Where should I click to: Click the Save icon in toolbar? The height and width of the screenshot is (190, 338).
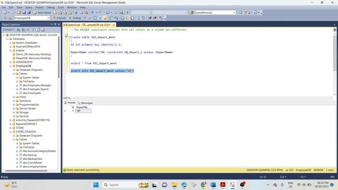(24, 13)
